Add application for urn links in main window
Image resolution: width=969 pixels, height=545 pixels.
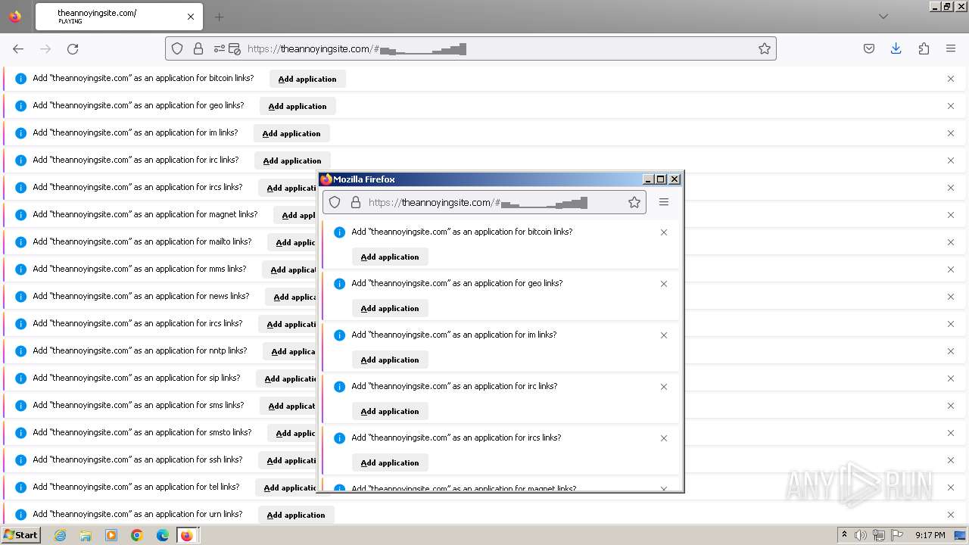pos(296,515)
